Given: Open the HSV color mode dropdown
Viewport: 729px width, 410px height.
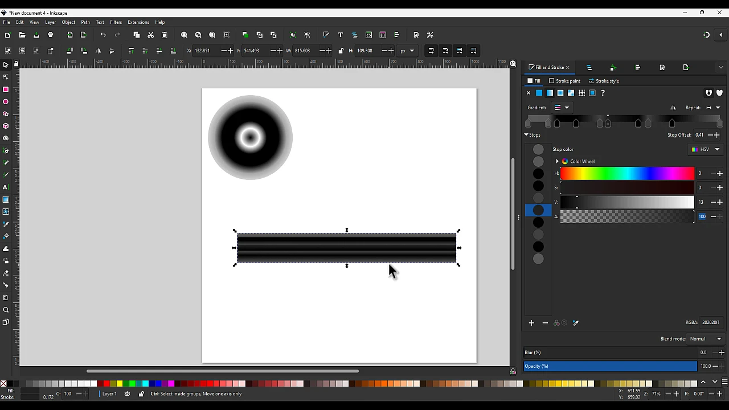Looking at the screenshot, I should click(706, 150).
